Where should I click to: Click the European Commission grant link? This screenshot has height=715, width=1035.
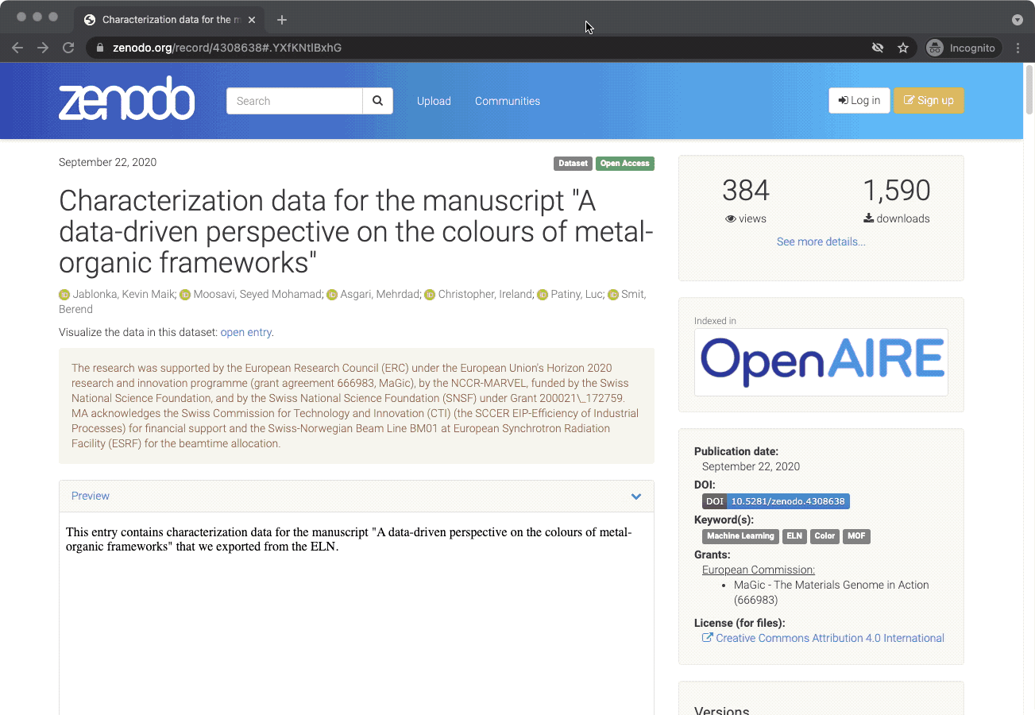[759, 570]
